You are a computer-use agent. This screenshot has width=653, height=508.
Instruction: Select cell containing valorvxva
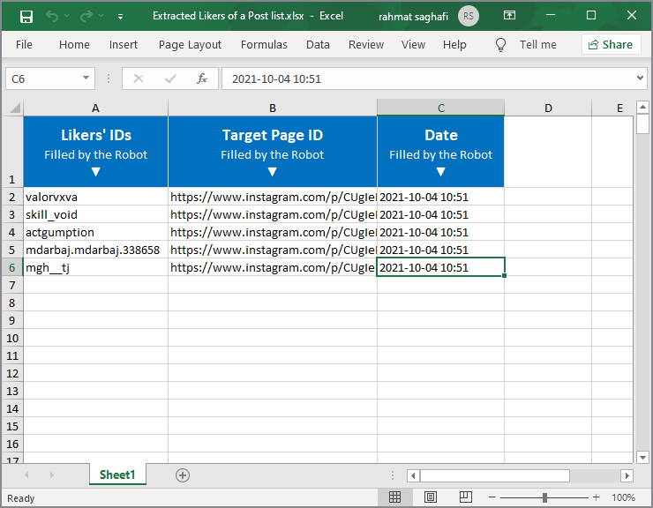96,197
